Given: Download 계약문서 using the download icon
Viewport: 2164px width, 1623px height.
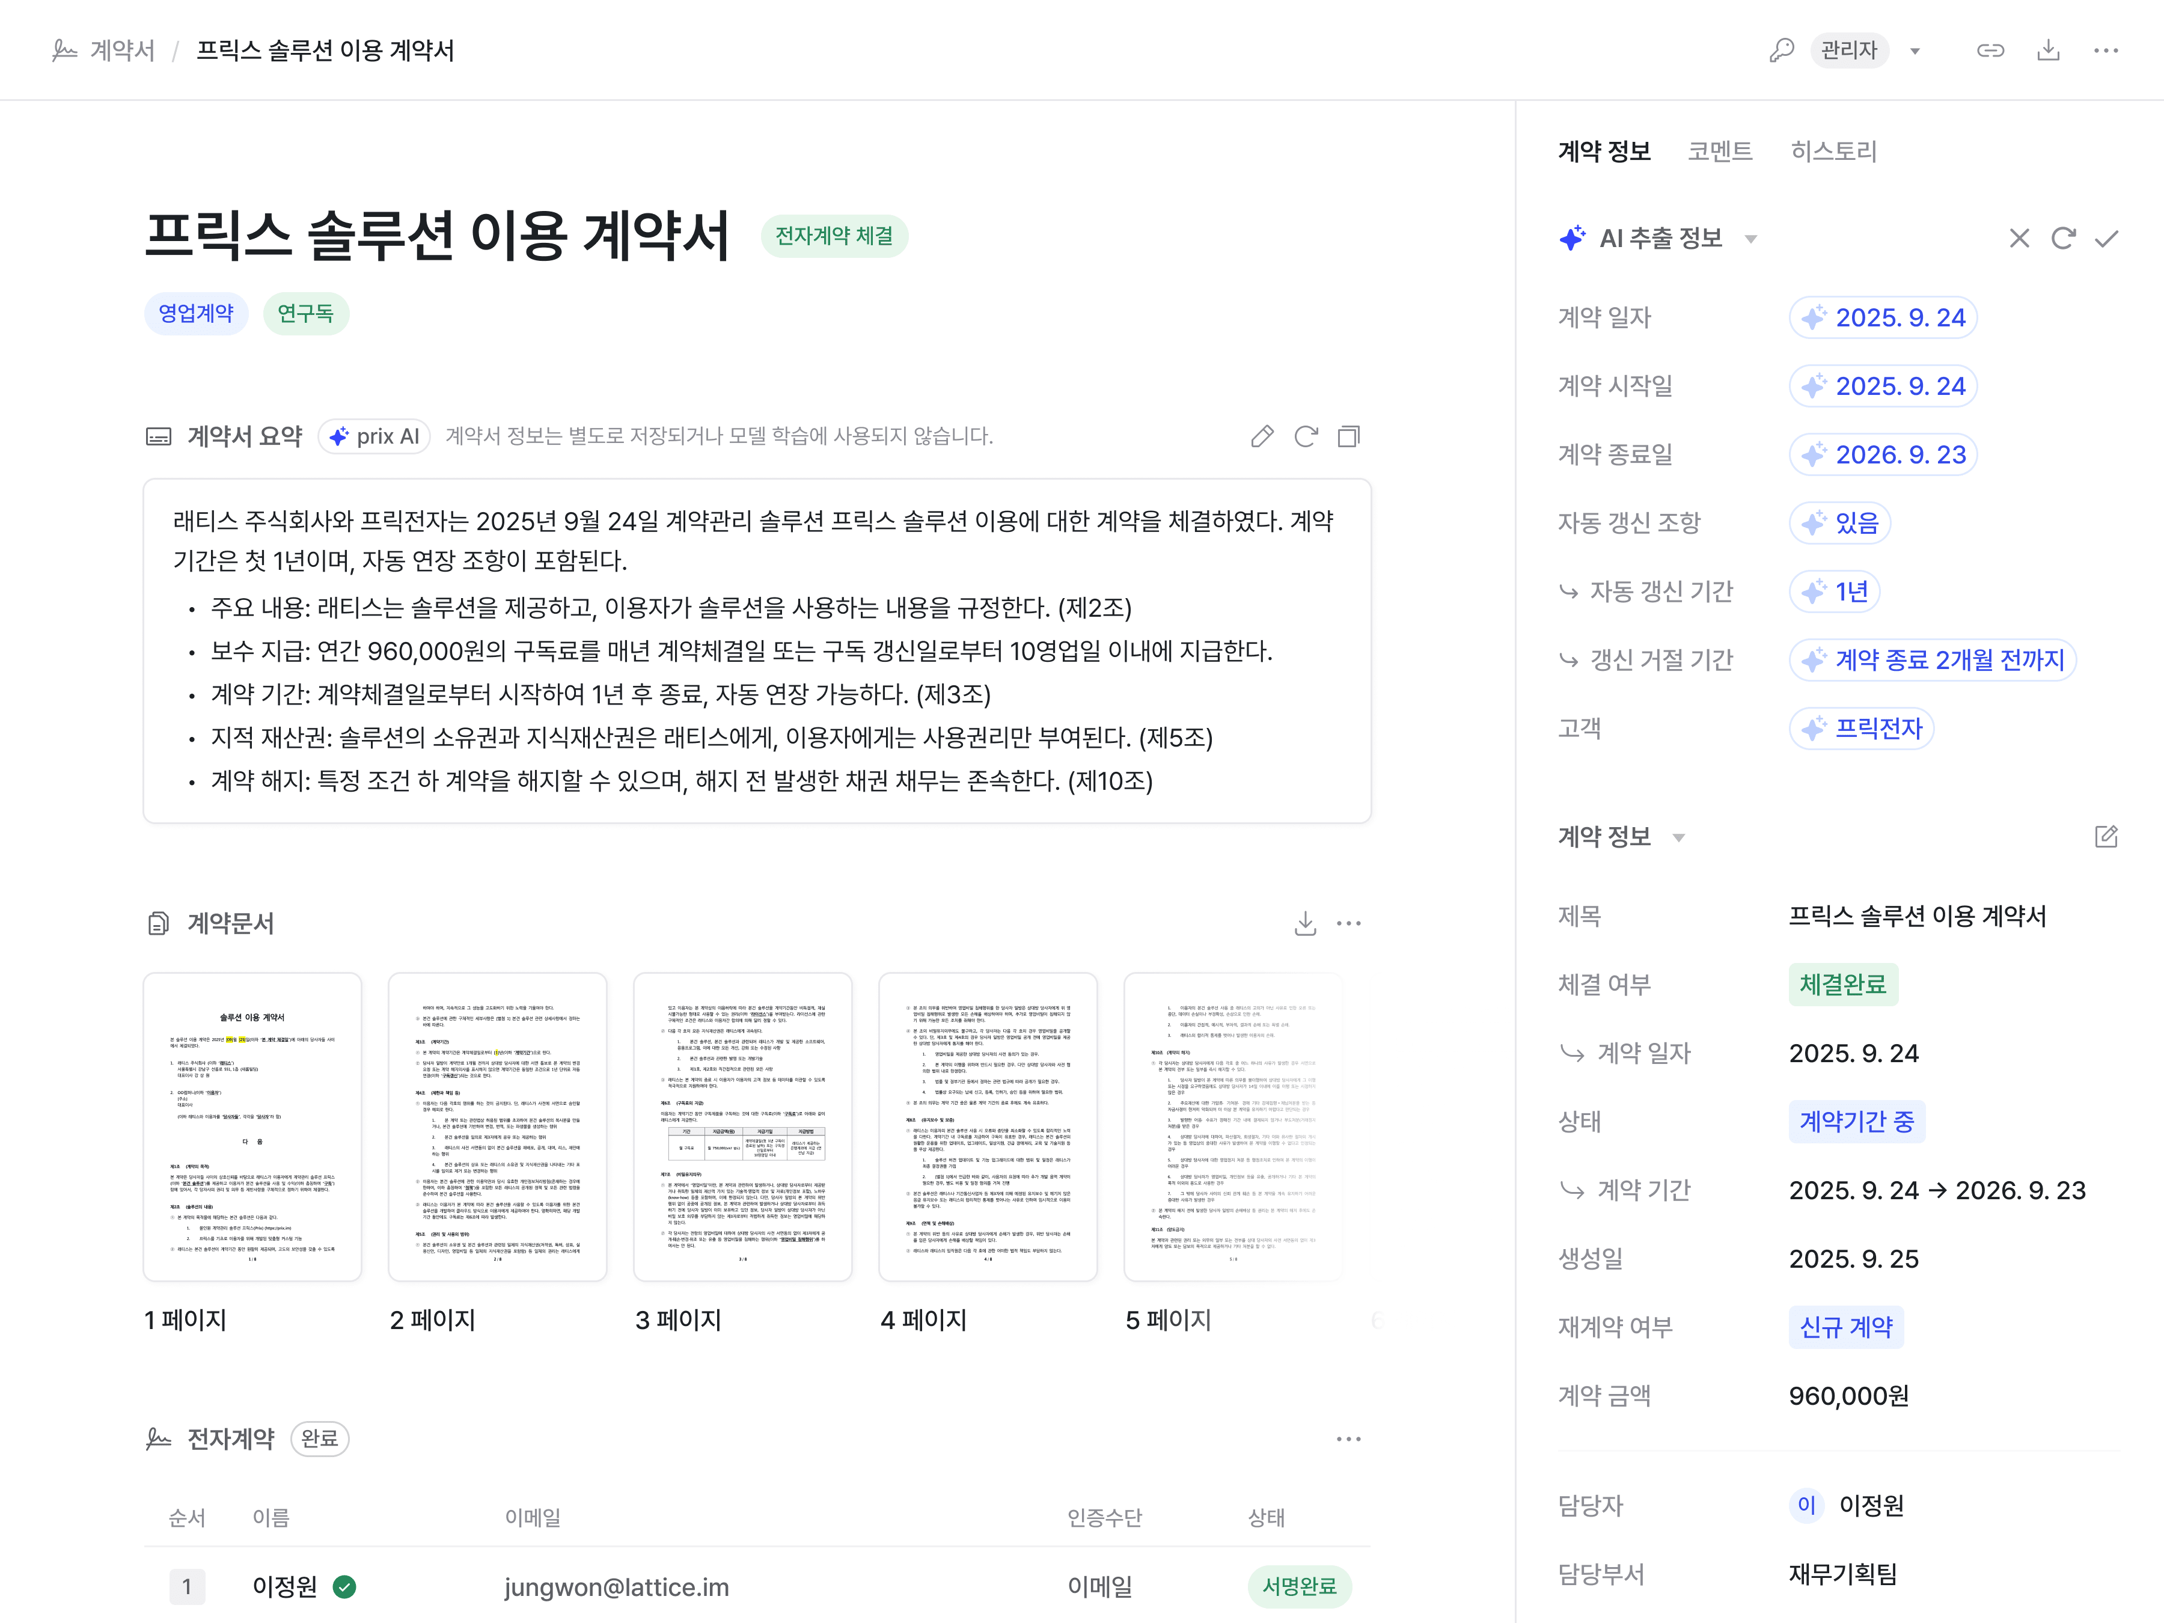Looking at the screenshot, I should pyautogui.click(x=1305, y=923).
